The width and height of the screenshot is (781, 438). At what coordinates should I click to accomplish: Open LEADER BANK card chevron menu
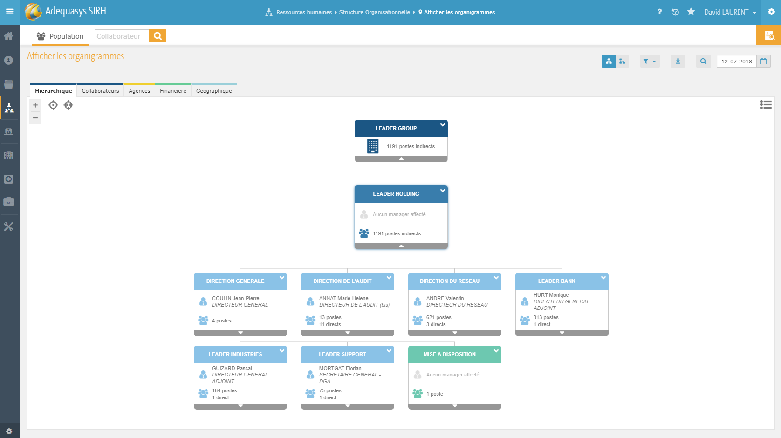tap(603, 278)
